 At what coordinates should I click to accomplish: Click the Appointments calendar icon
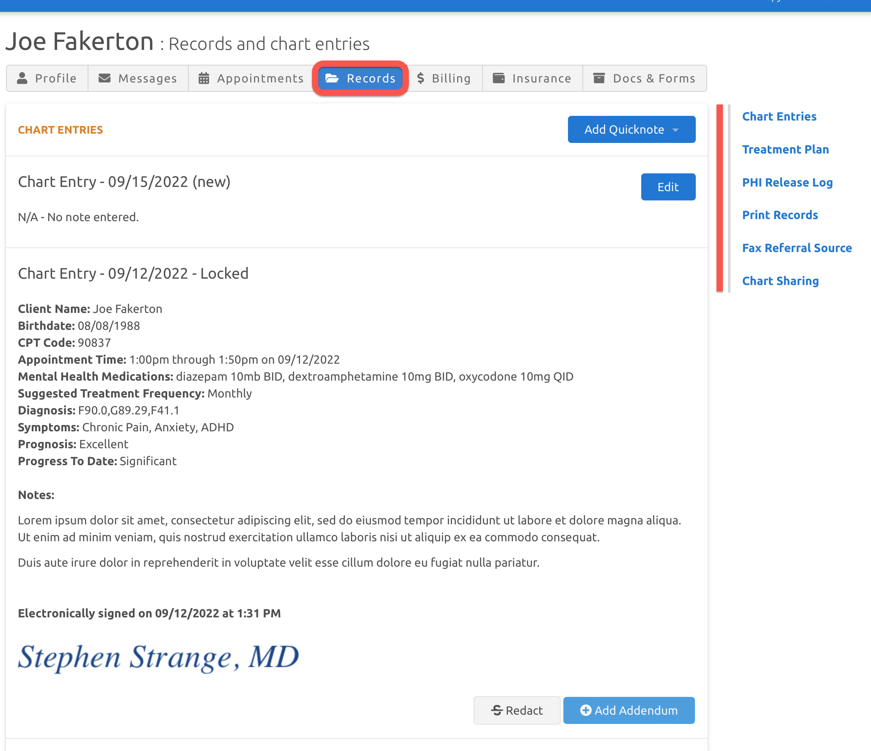204,78
